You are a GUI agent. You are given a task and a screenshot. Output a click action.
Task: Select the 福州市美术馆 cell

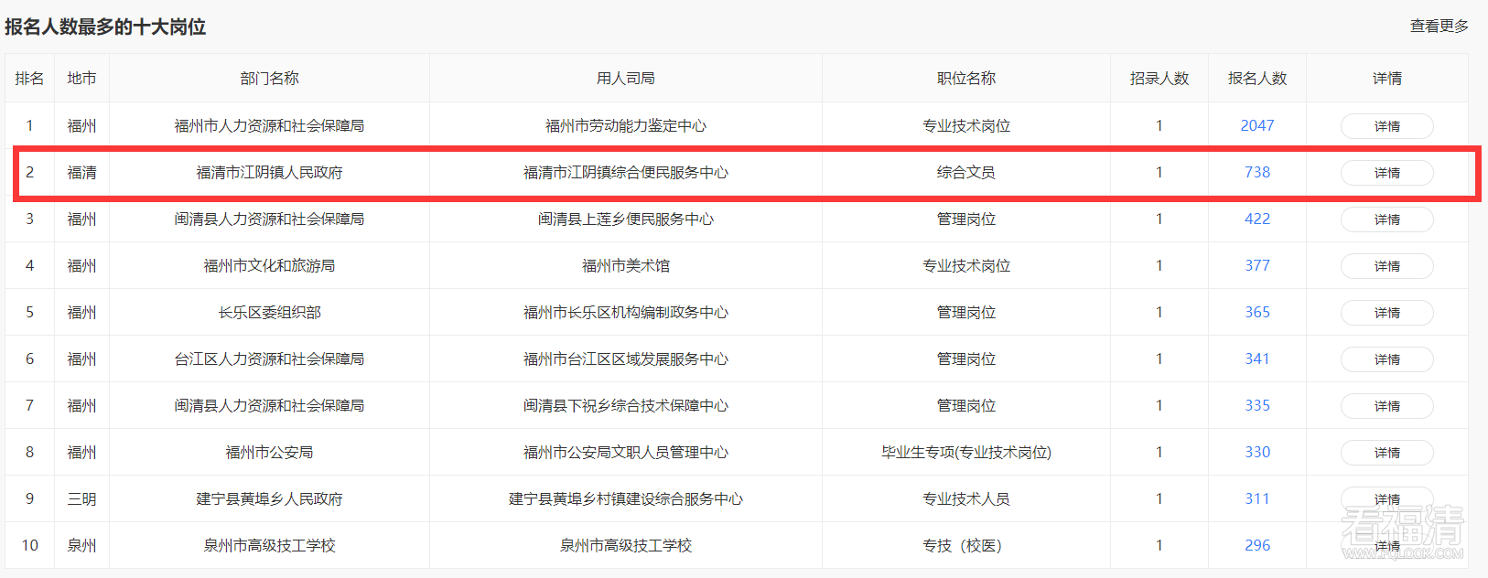click(x=626, y=265)
